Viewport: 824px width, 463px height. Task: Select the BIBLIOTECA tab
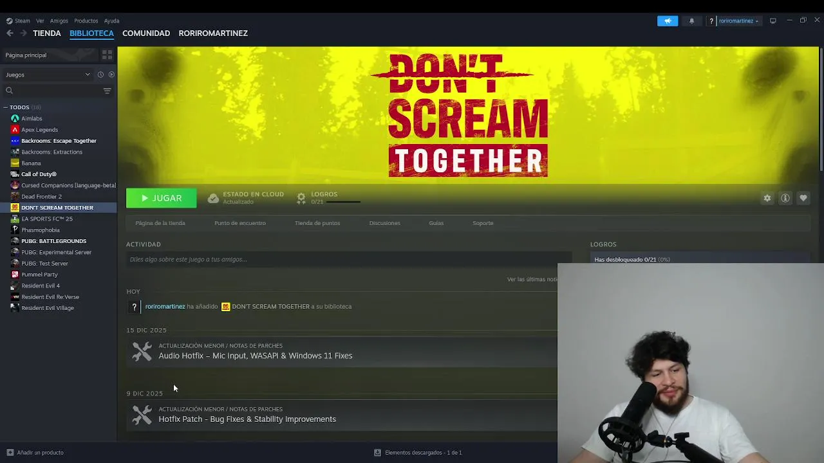pyautogui.click(x=91, y=33)
